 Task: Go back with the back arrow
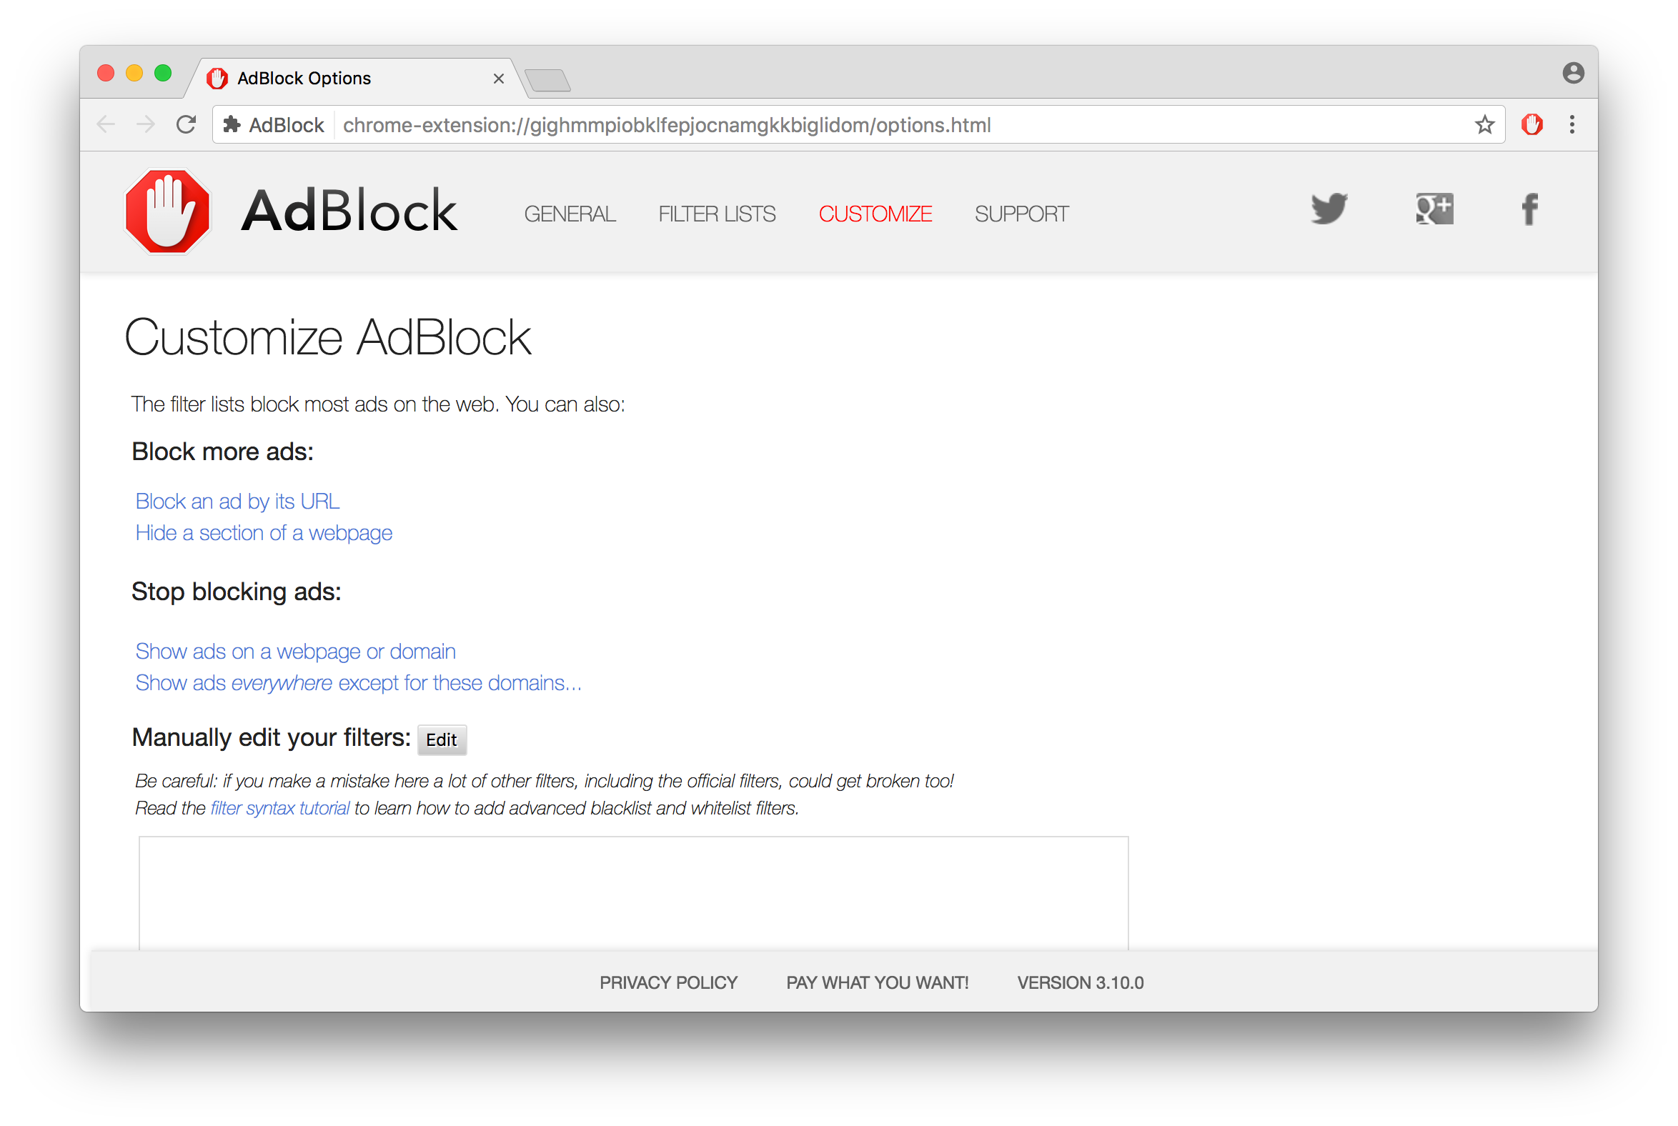click(106, 125)
